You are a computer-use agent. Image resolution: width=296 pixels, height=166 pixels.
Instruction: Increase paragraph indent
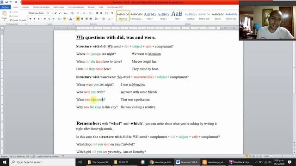tap(101, 13)
